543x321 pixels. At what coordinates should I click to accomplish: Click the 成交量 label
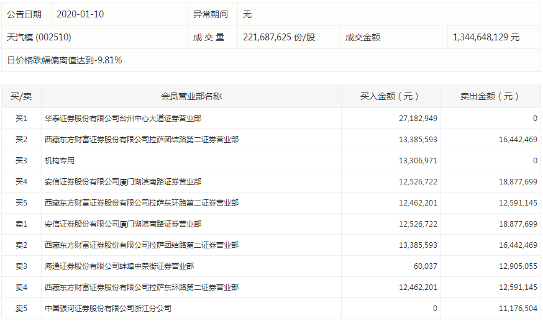[209, 37]
